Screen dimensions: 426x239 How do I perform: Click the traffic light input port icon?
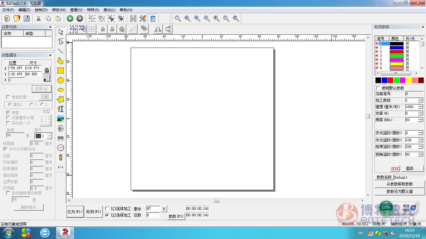(x=61, y=157)
